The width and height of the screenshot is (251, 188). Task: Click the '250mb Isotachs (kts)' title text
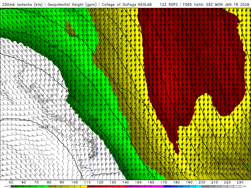pyautogui.click(x=22, y=4)
